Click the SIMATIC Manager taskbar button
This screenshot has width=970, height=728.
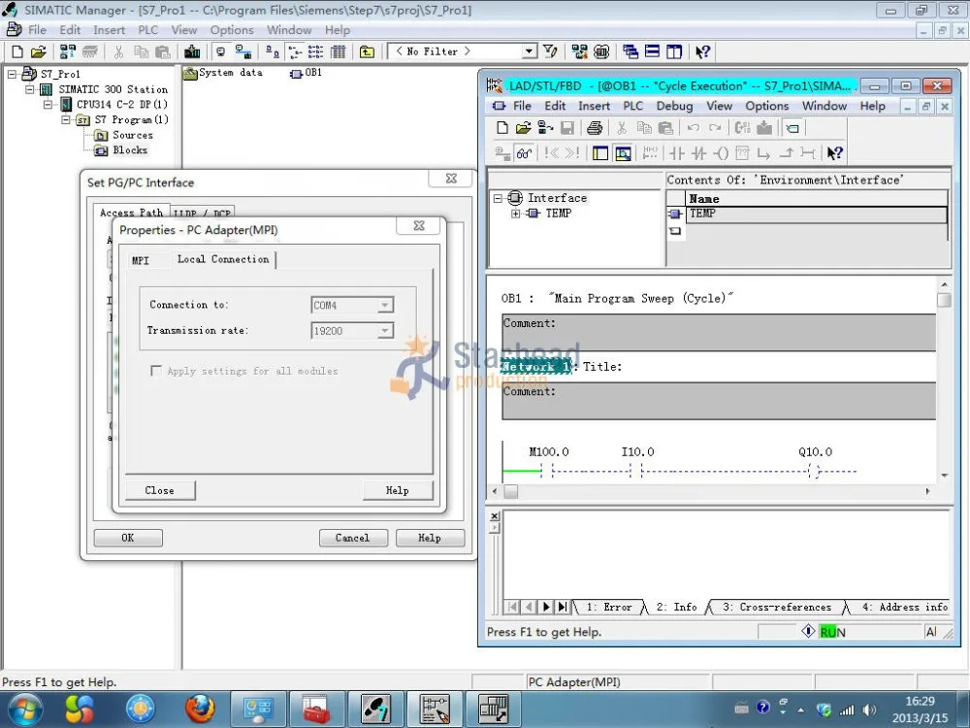[x=375, y=709]
